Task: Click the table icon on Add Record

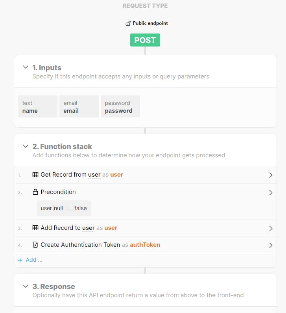Action: click(x=35, y=228)
